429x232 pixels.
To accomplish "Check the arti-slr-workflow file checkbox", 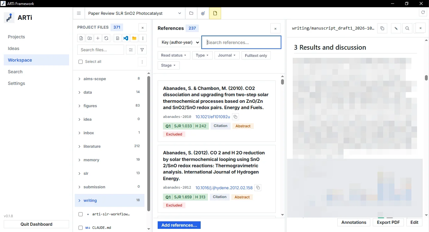I will (x=80, y=214).
